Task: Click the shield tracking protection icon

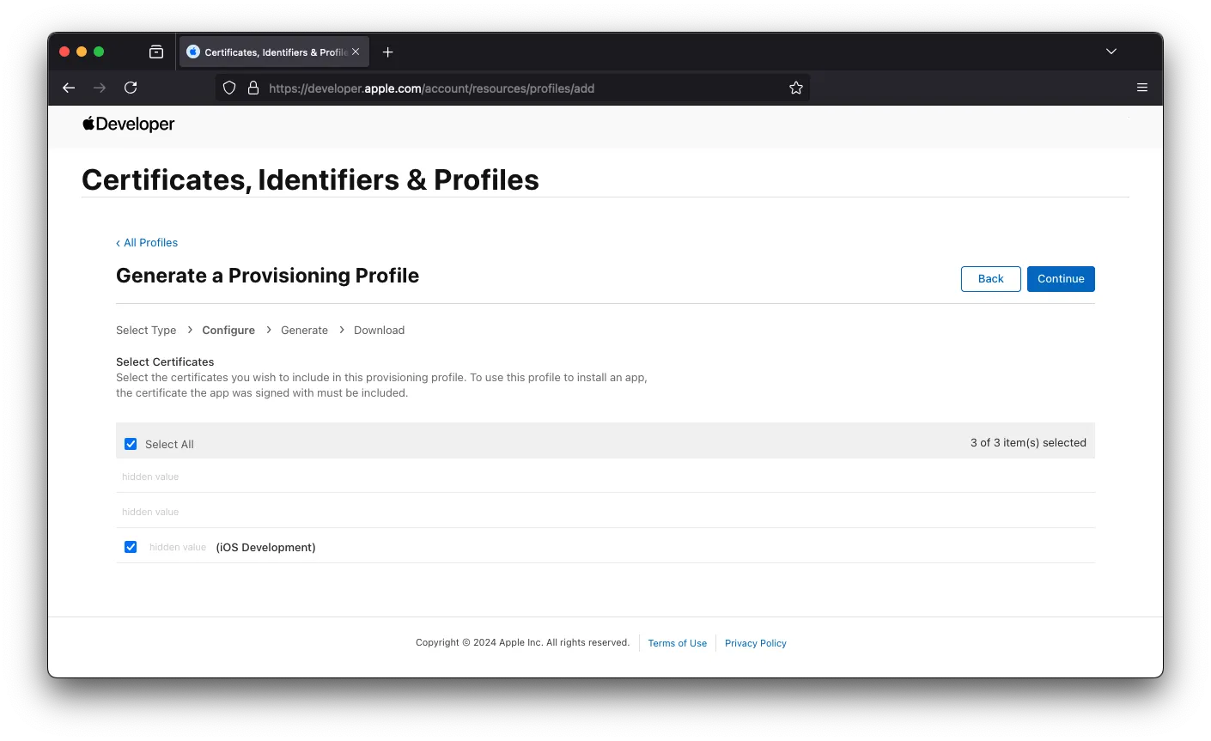Action: [x=229, y=88]
